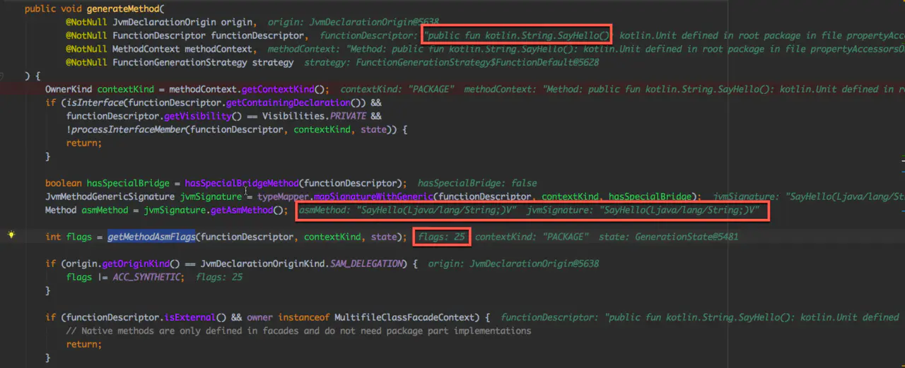Click the 'public' keyword of generateMethod

(40, 8)
